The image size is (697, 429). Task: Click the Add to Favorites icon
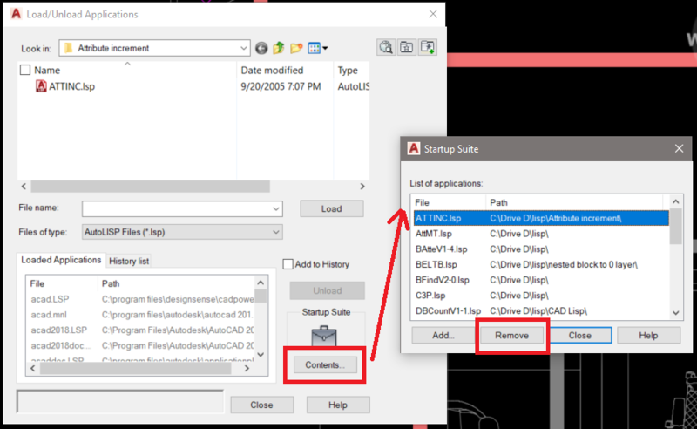click(x=428, y=47)
